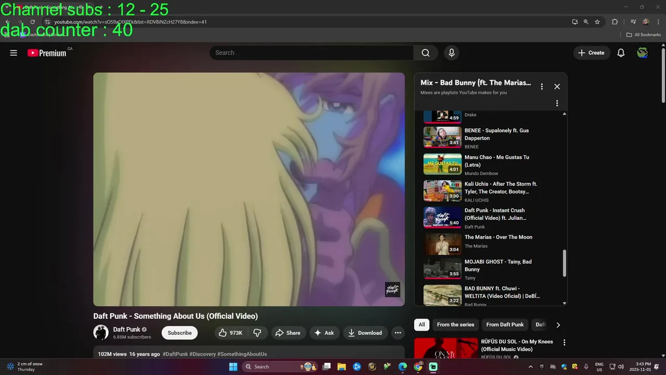The height and width of the screenshot is (375, 666).
Task: Click #Discovery hashtag
Action: coord(202,354)
